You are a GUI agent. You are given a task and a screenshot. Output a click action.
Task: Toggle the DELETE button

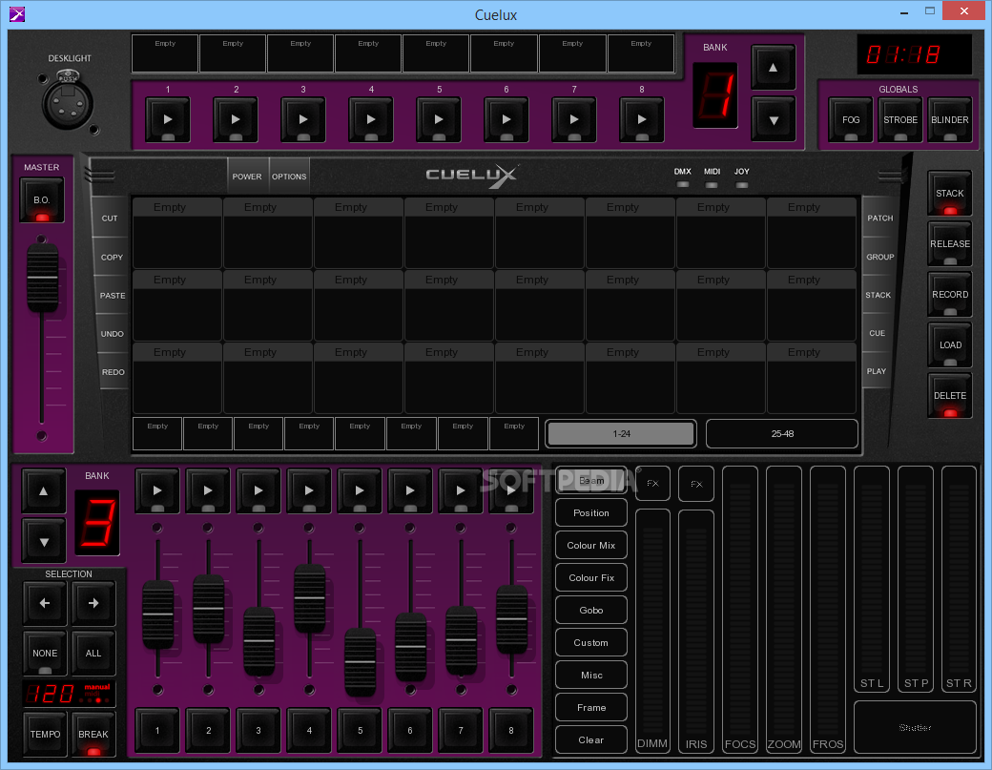pos(950,395)
